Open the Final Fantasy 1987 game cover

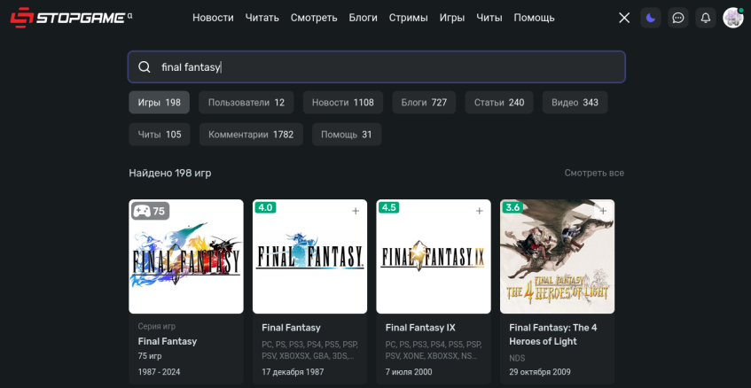tap(309, 256)
